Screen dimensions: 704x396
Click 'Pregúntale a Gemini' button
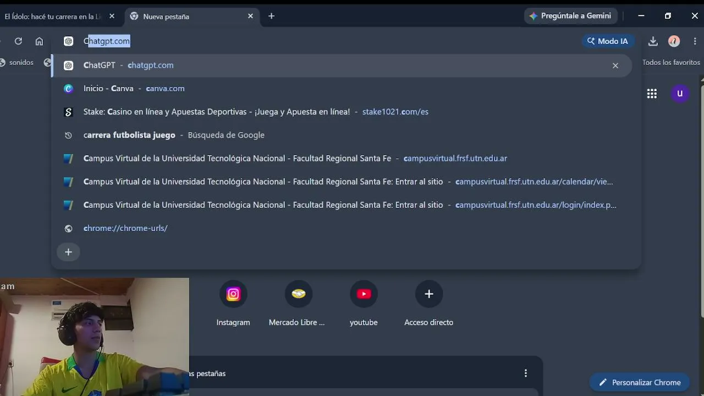tap(571, 16)
